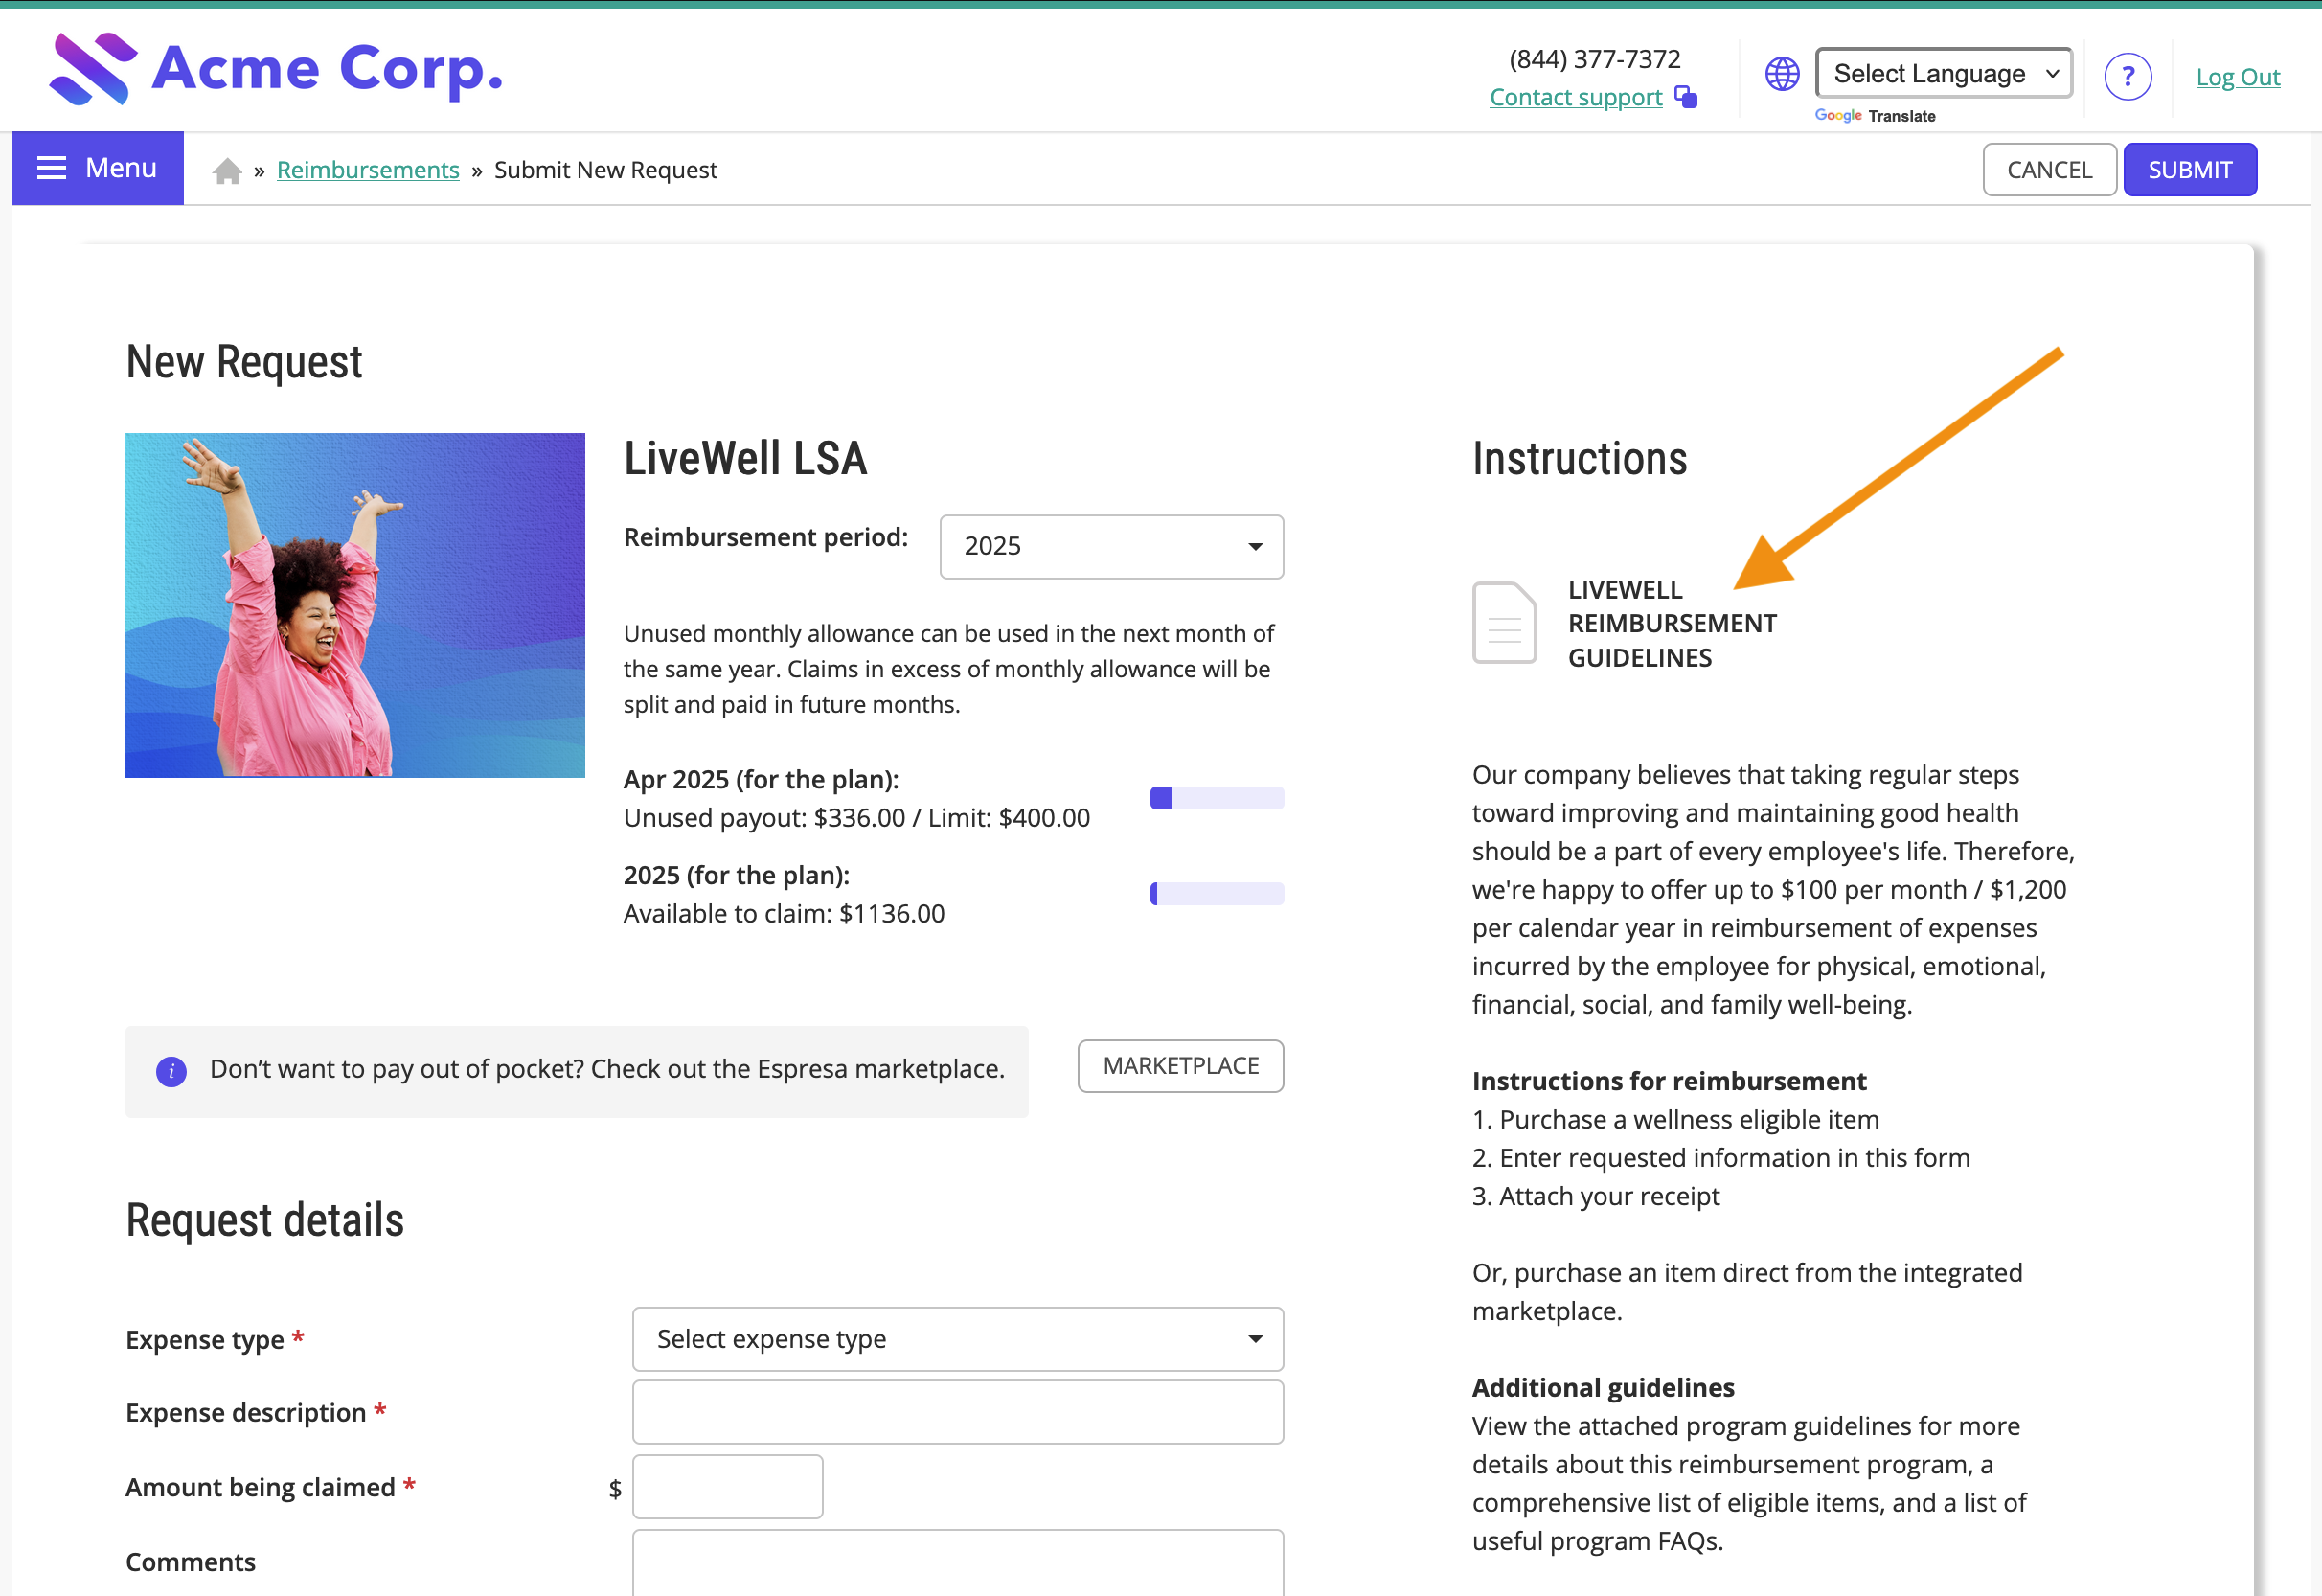Image resolution: width=2322 pixels, height=1596 pixels.
Task: Click the info icon in marketplace notice
Action: pyautogui.click(x=171, y=1071)
